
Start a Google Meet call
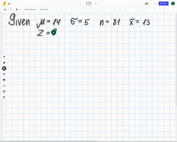(x=147, y=4)
